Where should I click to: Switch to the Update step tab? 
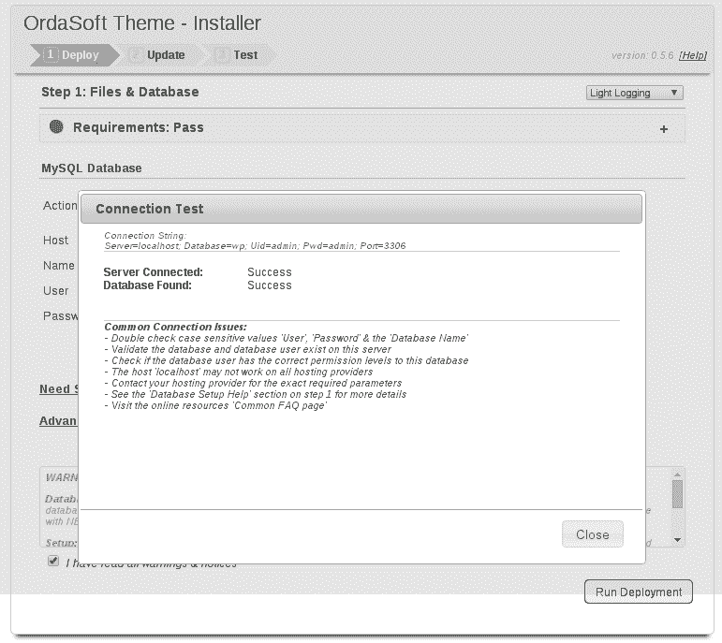click(166, 55)
